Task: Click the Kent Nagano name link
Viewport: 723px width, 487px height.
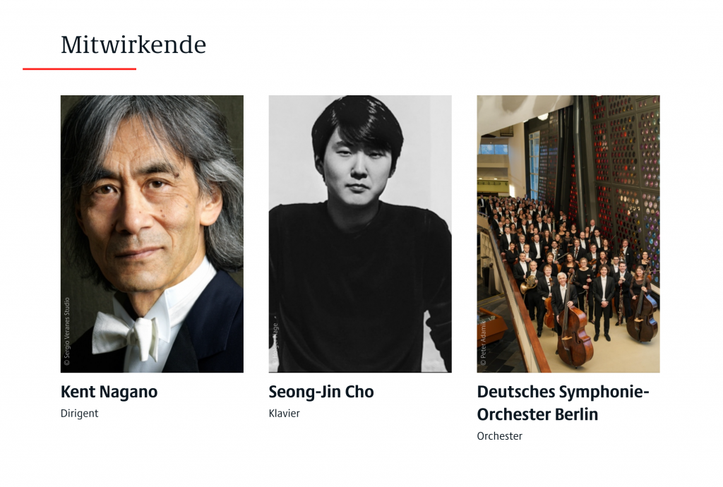Action: tap(109, 392)
